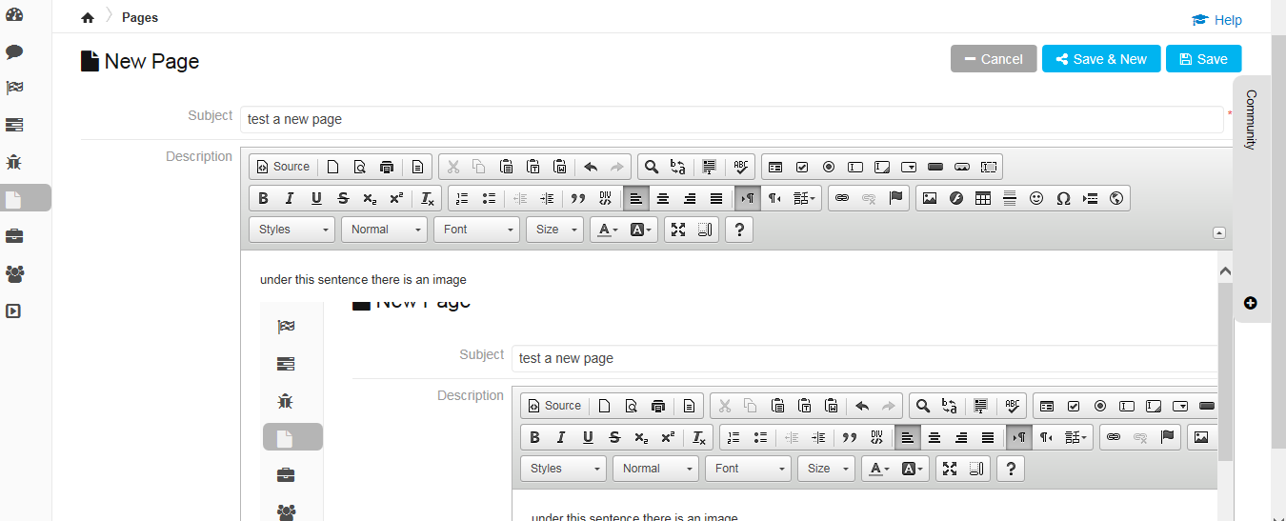Insert a selection field form icon
The image size is (1286, 521).
point(909,167)
